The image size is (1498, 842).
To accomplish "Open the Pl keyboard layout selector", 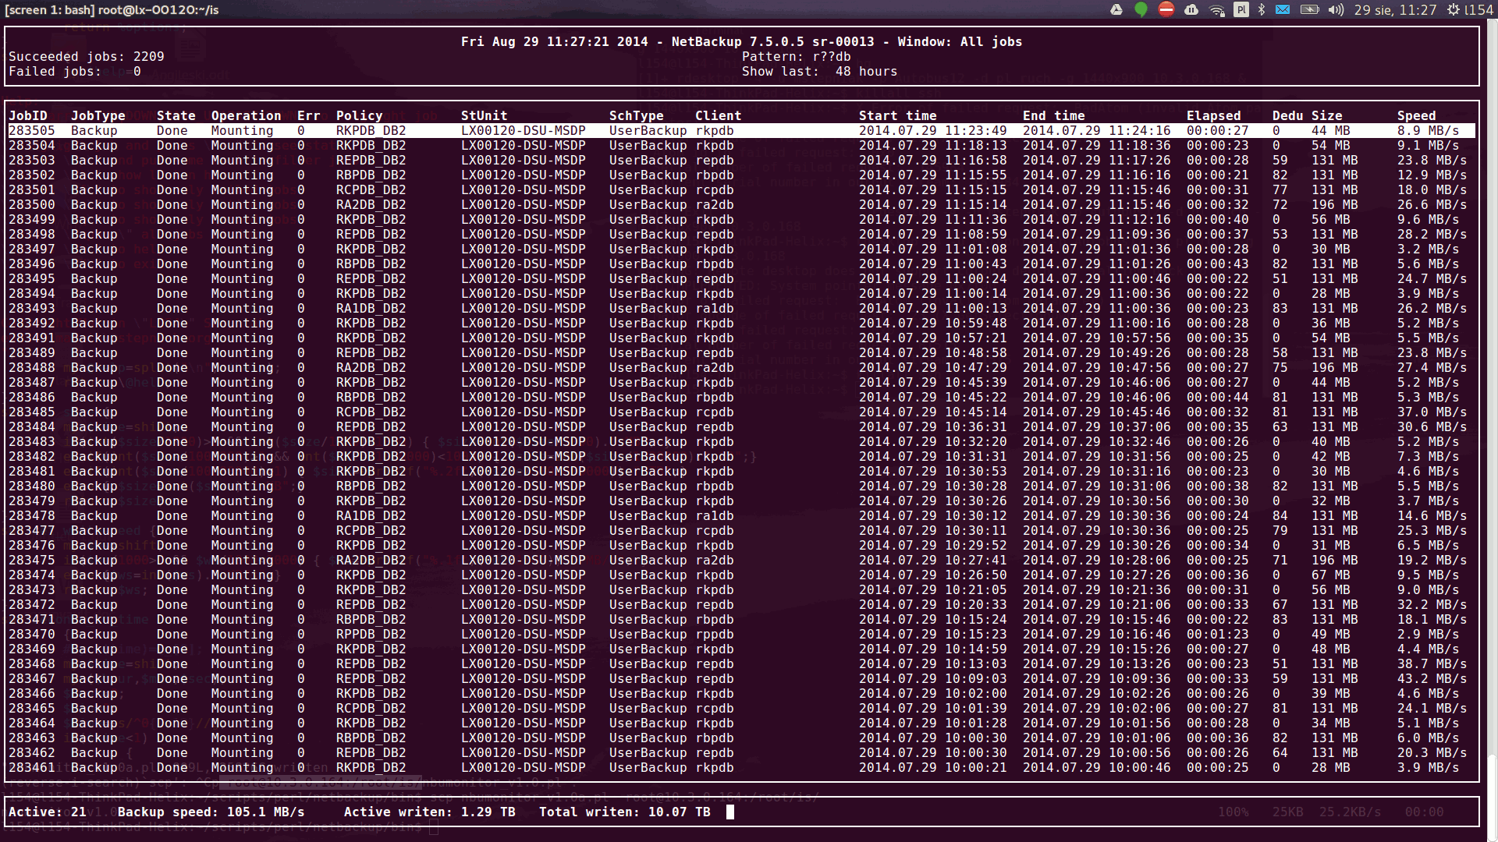I will 1241,9.
